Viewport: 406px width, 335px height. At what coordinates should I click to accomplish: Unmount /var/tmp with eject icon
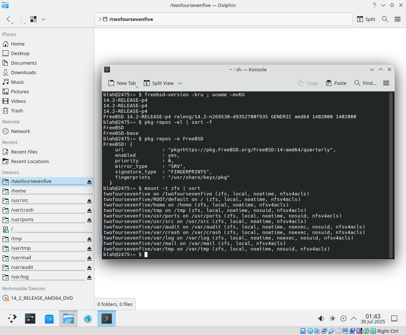[89, 249]
